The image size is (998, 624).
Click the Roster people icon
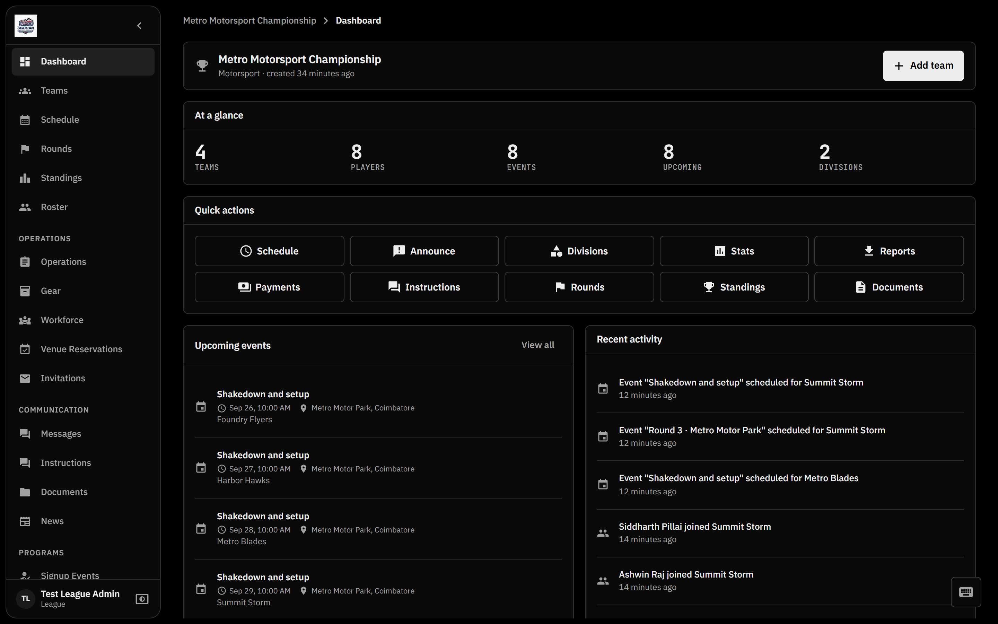25,207
